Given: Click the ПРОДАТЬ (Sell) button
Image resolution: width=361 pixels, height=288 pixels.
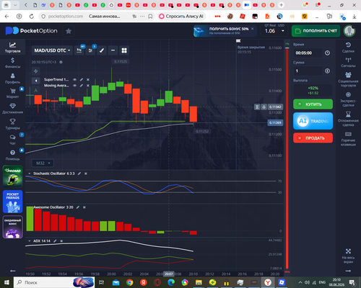Looking at the screenshot, I should click(x=313, y=138).
